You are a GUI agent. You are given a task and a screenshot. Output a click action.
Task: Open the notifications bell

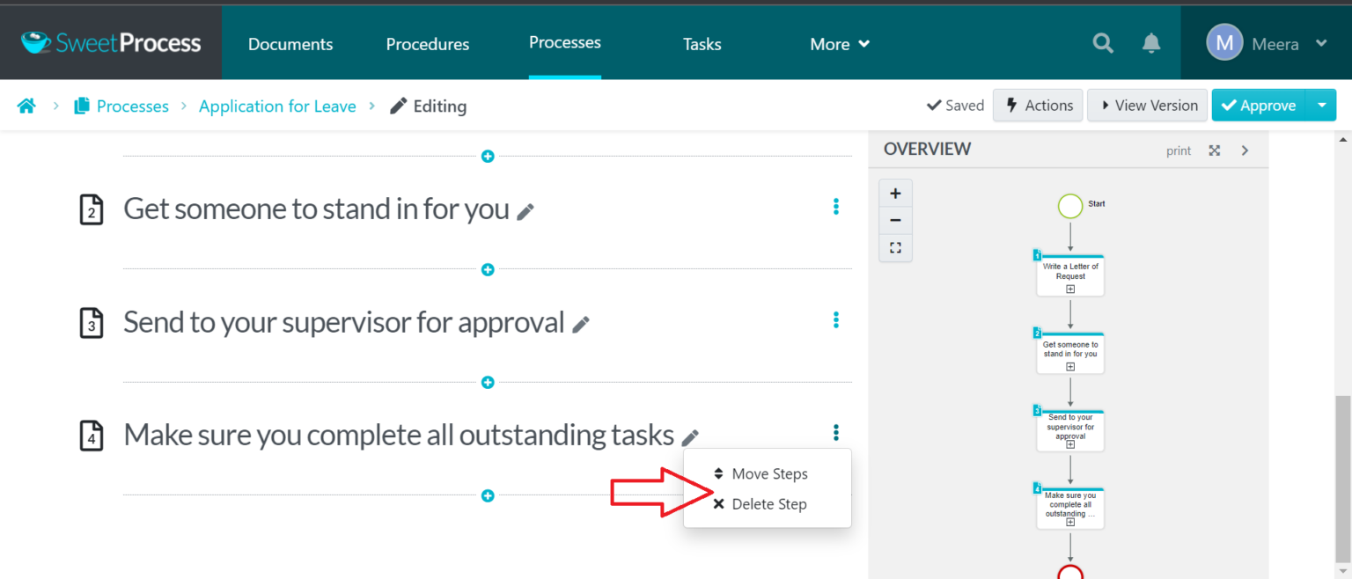click(x=1151, y=43)
